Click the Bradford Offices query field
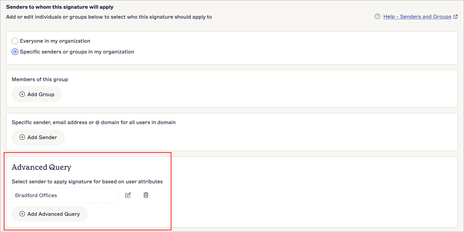Viewport: 464px width, 232px height. [65, 195]
